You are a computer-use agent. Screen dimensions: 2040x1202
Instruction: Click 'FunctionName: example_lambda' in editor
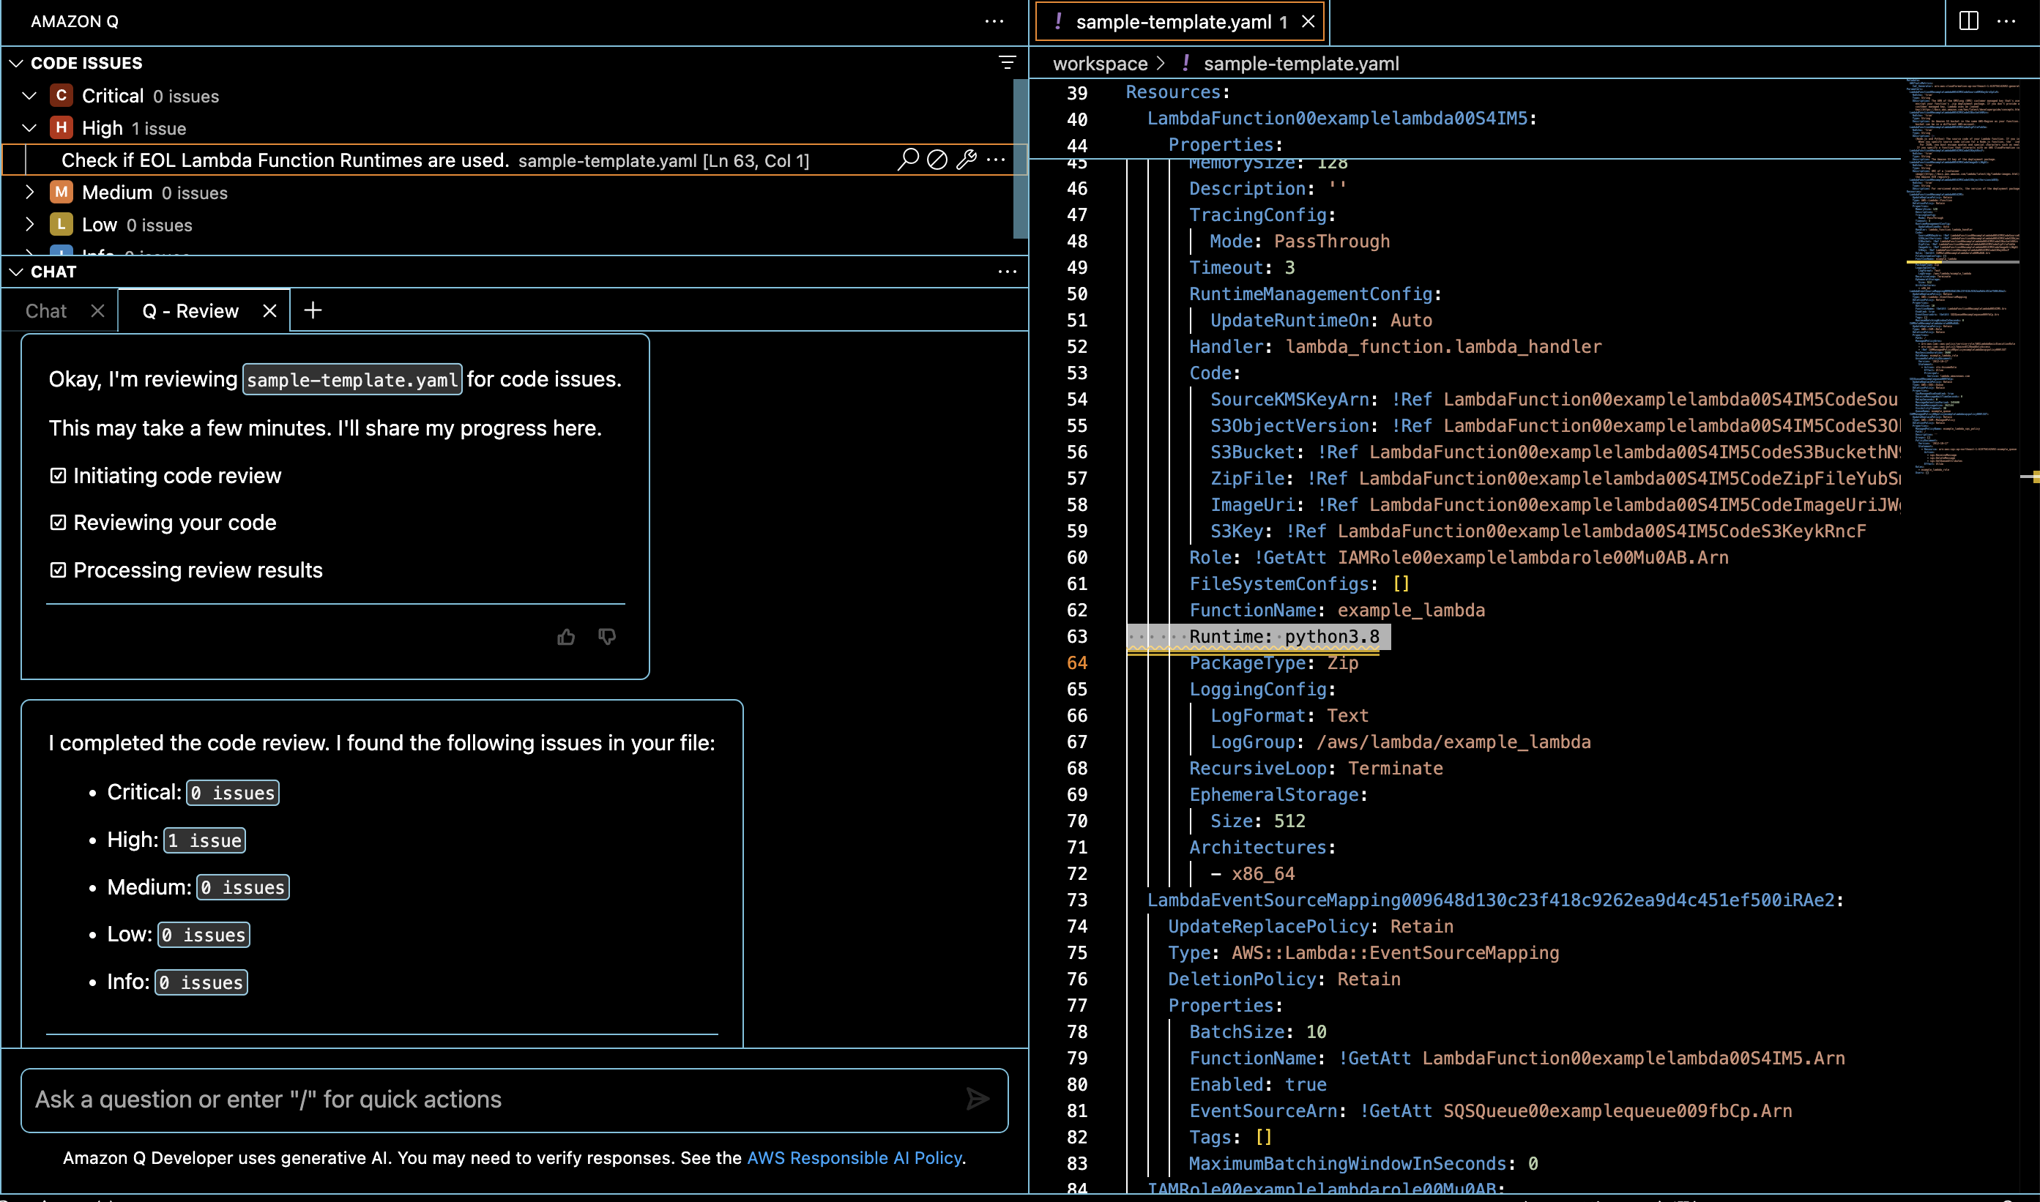(x=1337, y=610)
